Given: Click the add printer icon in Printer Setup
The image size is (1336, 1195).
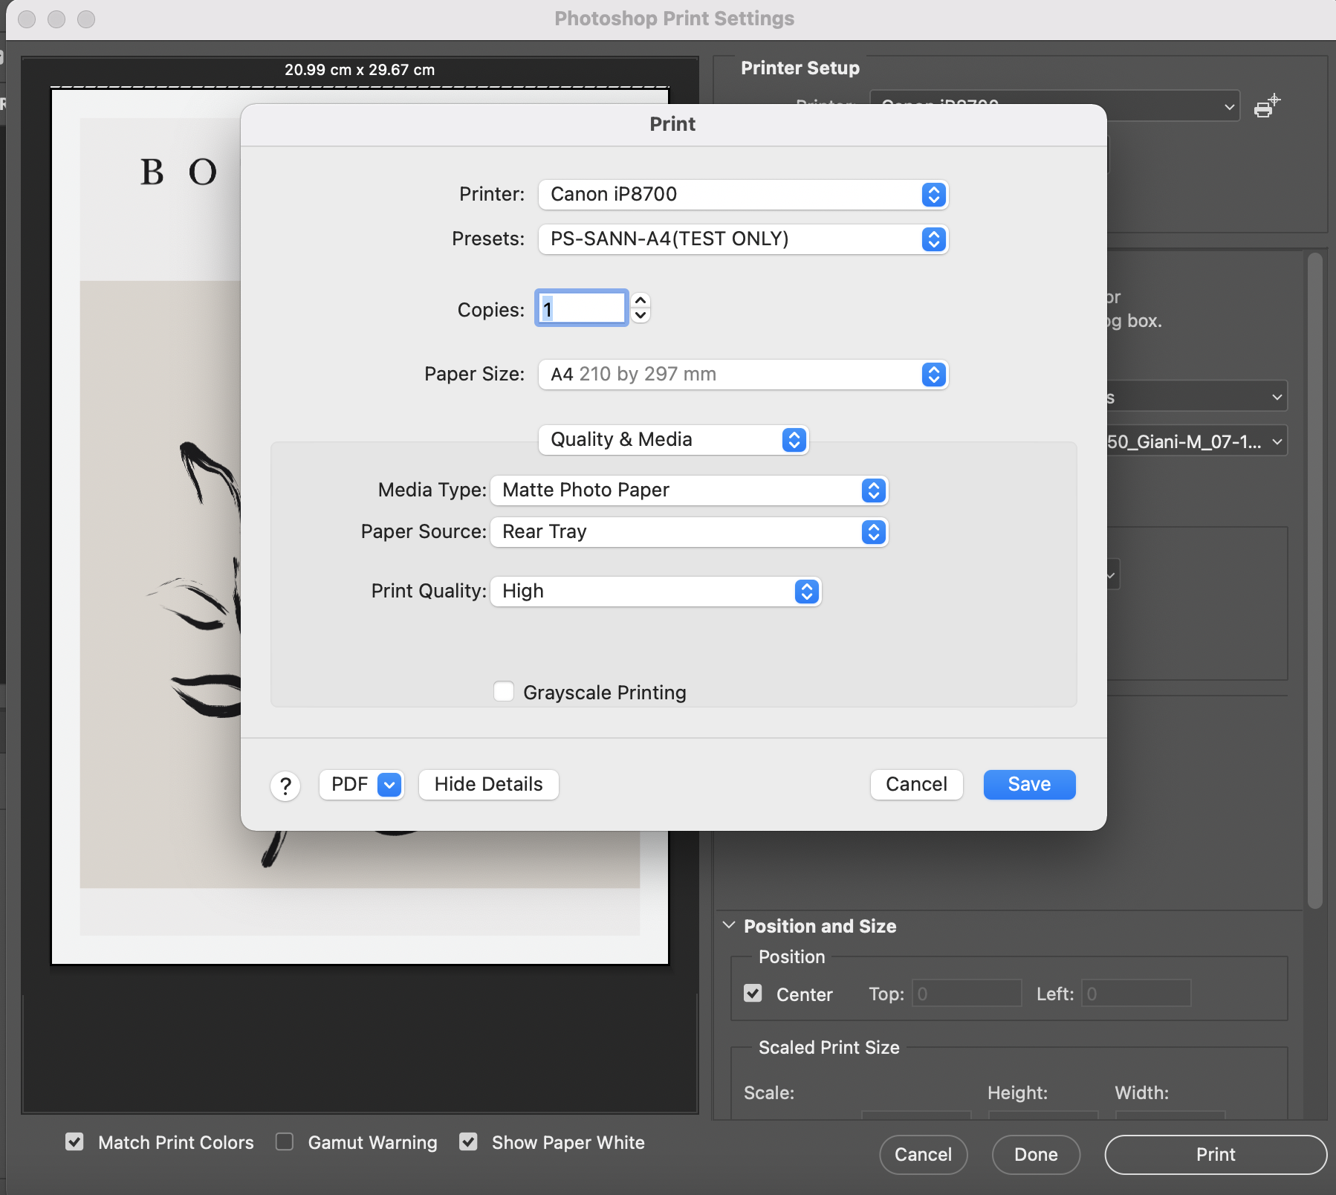Looking at the screenshot, I should coord(1266,107).
